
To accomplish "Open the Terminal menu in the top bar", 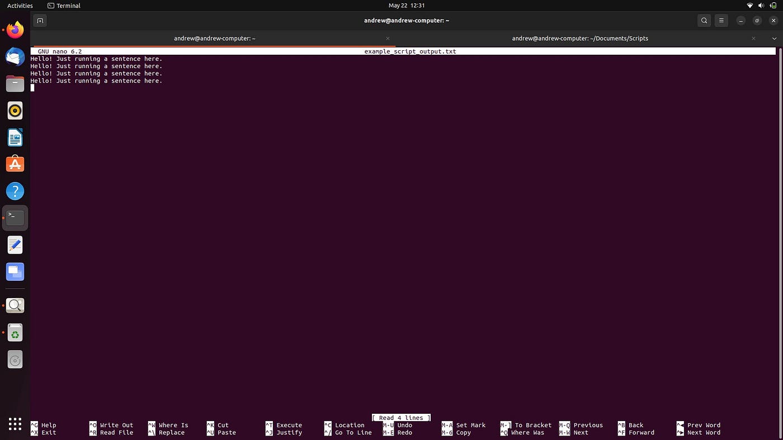I will pyautogui.click(x=63, y=6).
